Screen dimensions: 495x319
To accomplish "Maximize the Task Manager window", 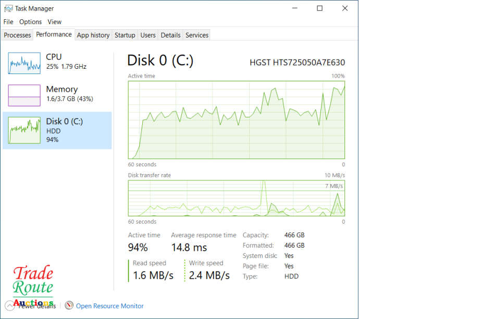I will [x=319, y=8].
